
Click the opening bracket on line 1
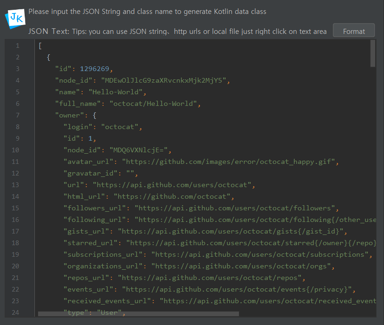tap(40, 45)
